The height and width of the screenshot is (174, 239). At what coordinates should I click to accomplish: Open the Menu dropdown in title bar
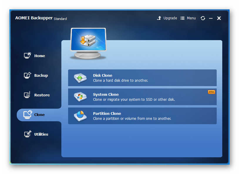188,18
